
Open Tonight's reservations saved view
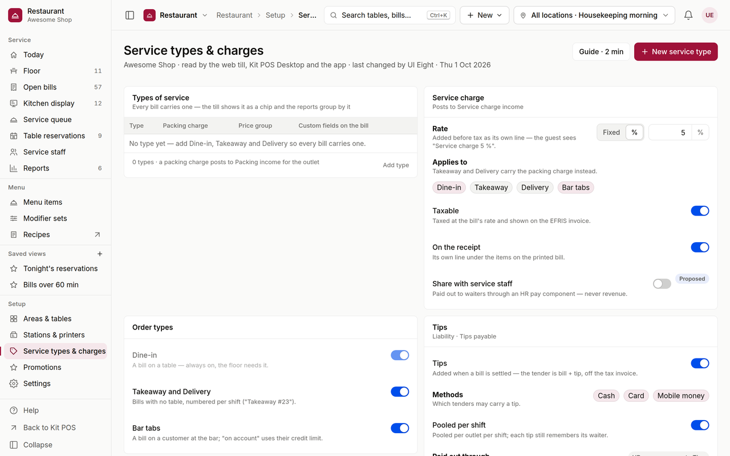click(x=55, y=268)
